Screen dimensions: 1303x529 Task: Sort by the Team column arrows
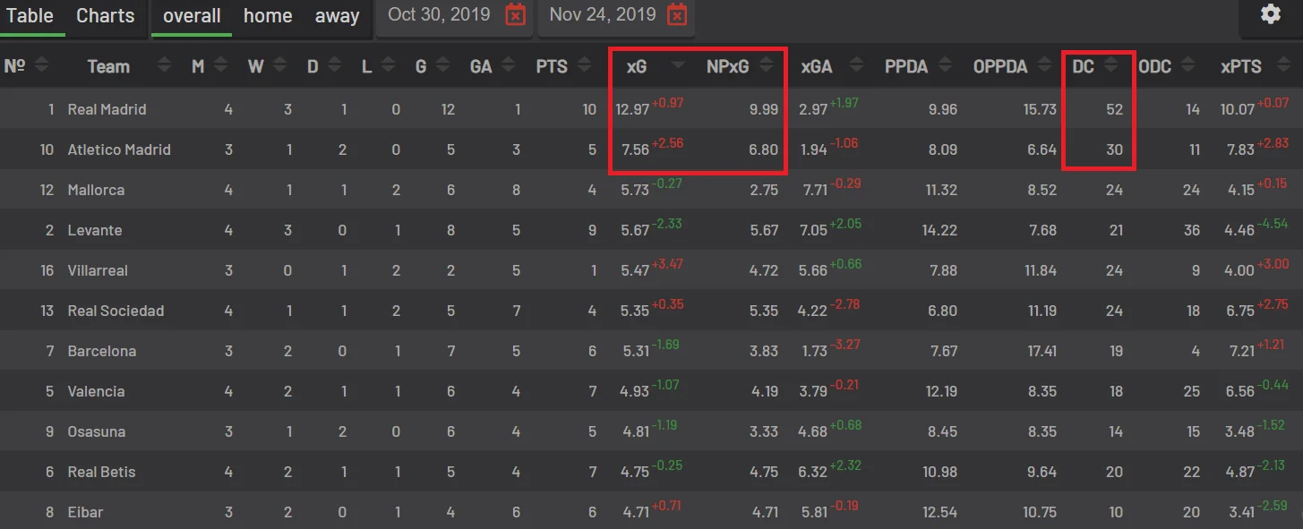163,66
